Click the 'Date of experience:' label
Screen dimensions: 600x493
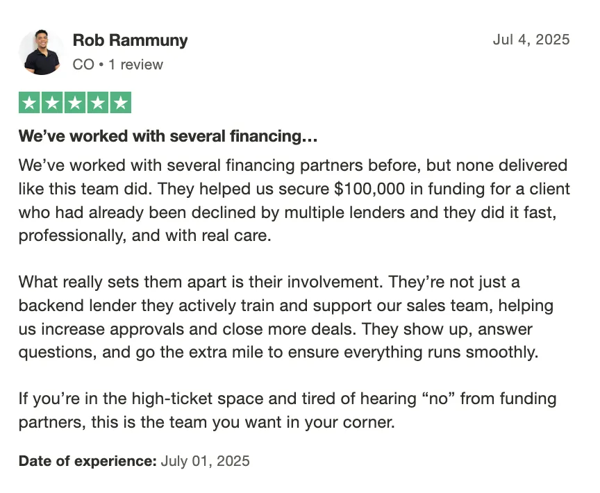point(87,461)
